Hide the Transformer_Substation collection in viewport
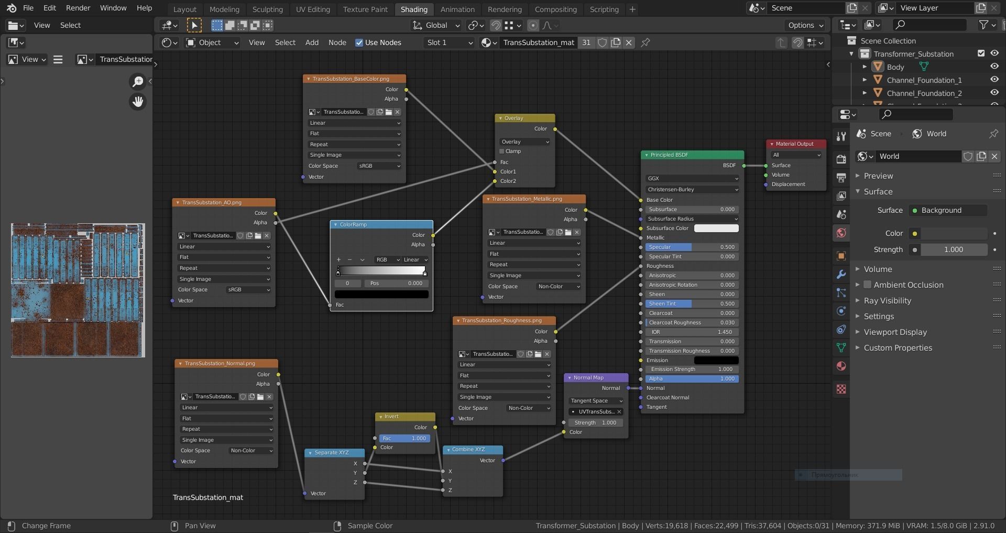The height and width of the screenshot is (533, 1006). click(x=994, y=53)
